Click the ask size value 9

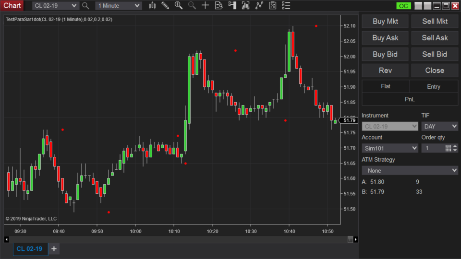point(417,182)
